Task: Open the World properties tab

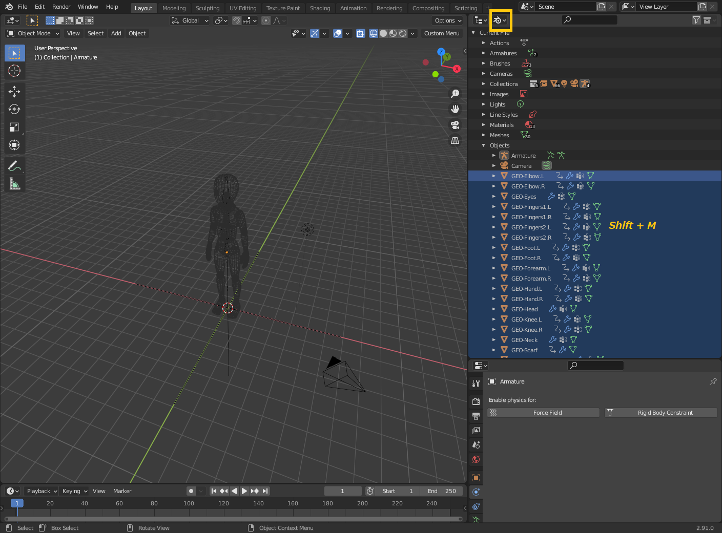Action: [476, 459]
